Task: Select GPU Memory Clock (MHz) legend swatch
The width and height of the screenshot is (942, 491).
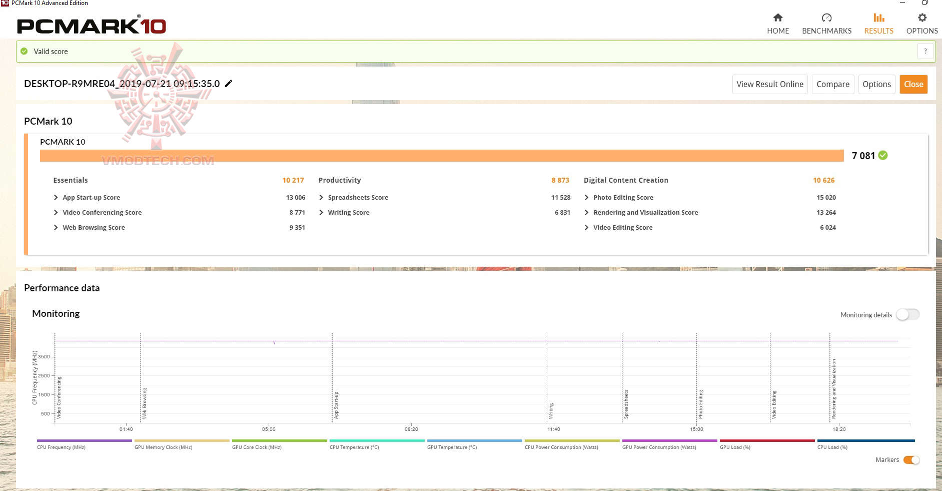Action: 182,441
